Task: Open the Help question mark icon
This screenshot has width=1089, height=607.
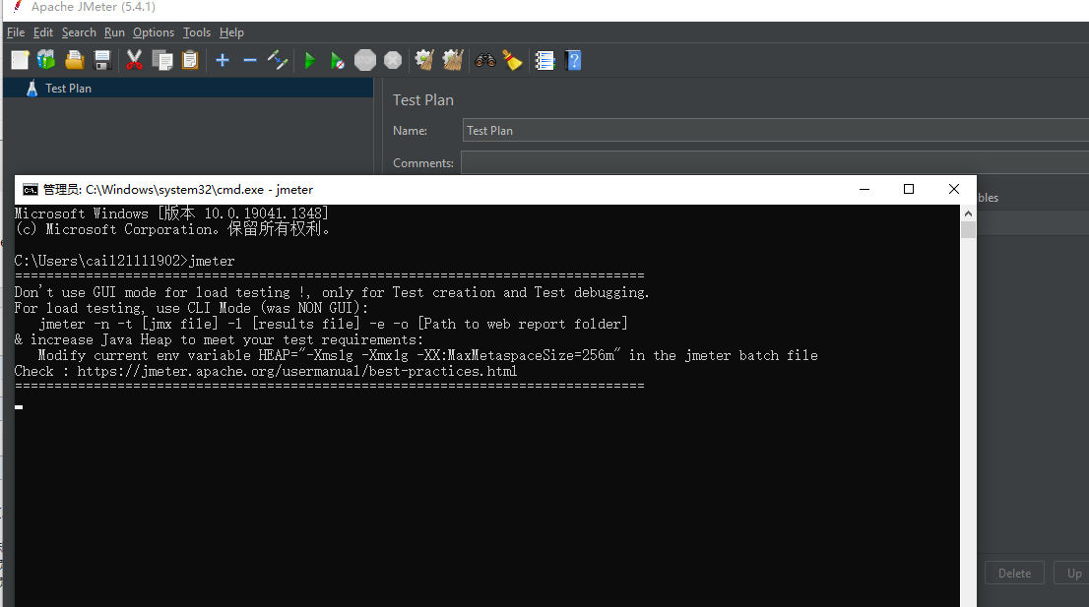Action: point(574,60)
